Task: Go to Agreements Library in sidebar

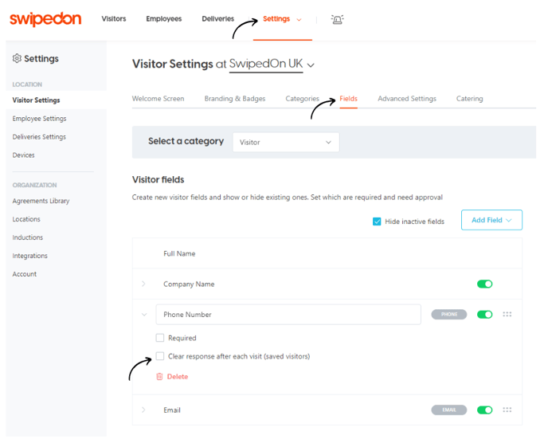Action: point(41,201)
